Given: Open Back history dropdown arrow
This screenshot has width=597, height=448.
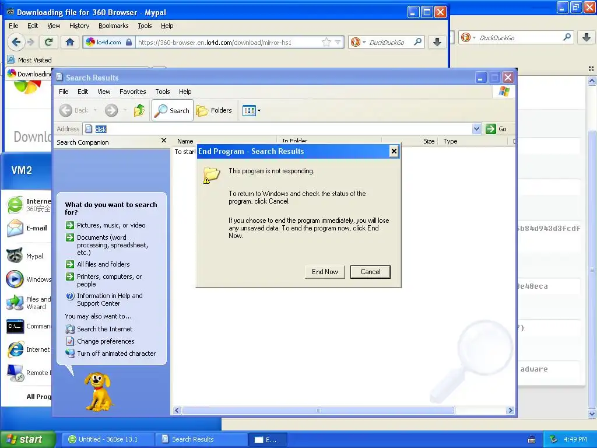Looking at the screenshot, I should tap(95, 110).
